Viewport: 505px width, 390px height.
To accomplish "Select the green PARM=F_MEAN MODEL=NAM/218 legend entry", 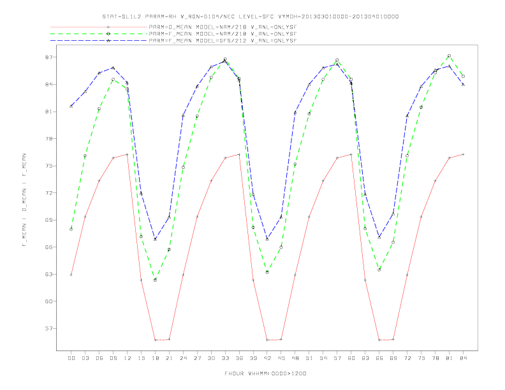I will [173, 34].
